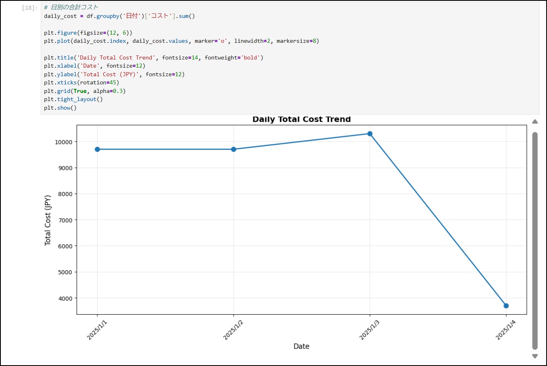Click the chart title 'Daily Total Cost Trend'

click(x=301, y=119)
